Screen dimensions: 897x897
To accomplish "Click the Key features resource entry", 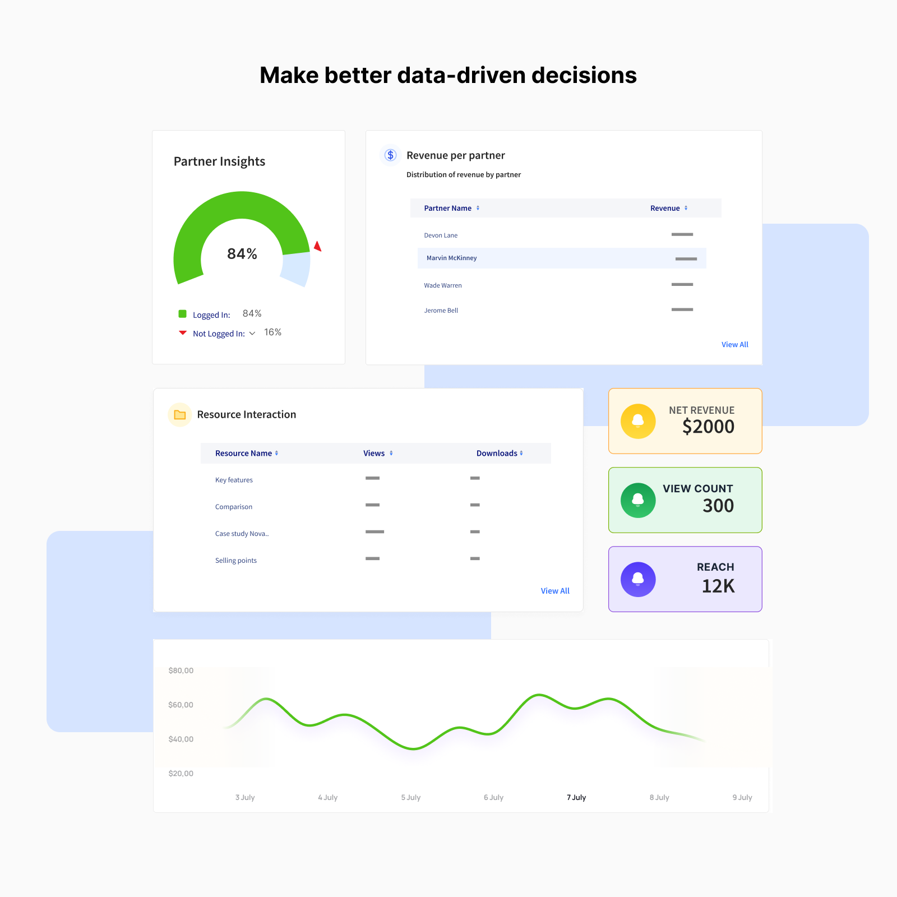I will (x=234, y=480).
